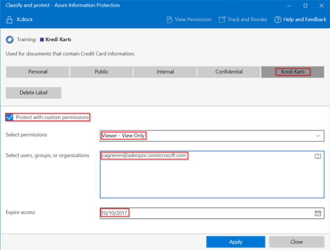
Task: Select the Personal label
Action: click(x=38, y=72)
